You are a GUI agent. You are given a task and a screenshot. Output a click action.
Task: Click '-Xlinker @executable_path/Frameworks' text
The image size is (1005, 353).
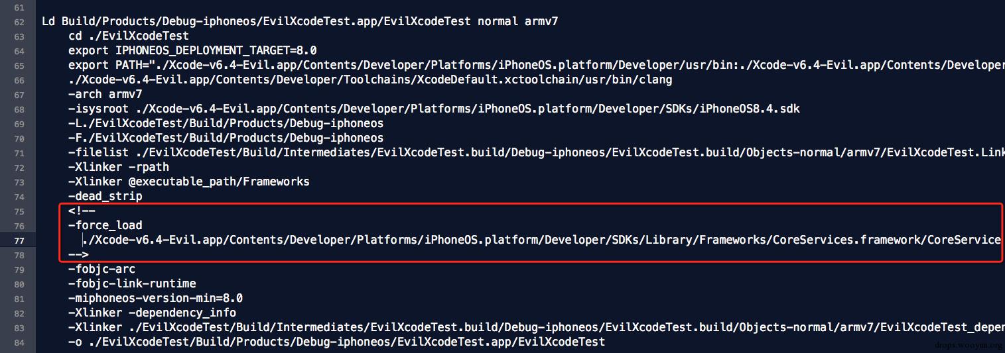(x=188, y=182)
